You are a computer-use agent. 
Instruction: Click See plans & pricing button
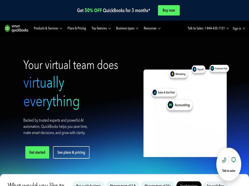pyautogui.click(x=71, y=153)
